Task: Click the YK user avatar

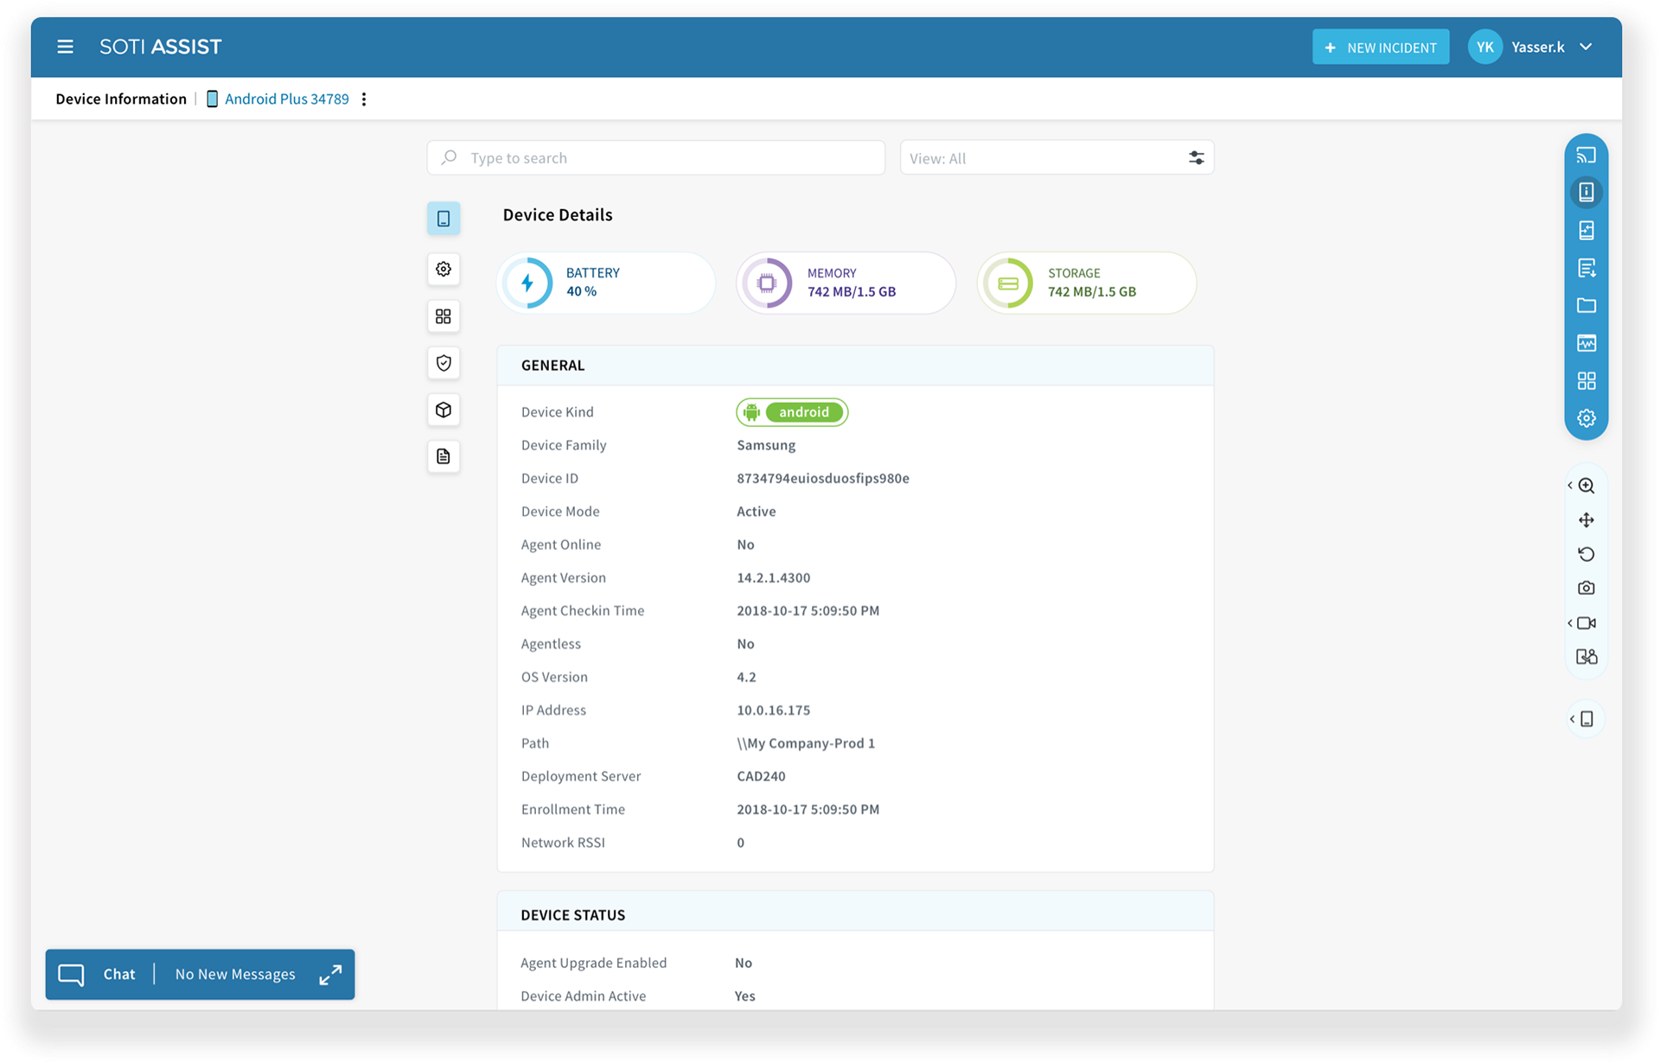Action: [1485, 47]
